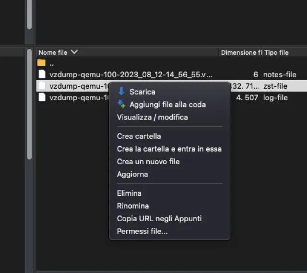Open Permessi file... dialog
The height and width of the screenshot is (273, 307).
point(142,231)
